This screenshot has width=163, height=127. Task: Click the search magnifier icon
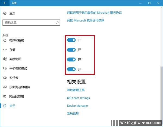(x=57, y=23)
